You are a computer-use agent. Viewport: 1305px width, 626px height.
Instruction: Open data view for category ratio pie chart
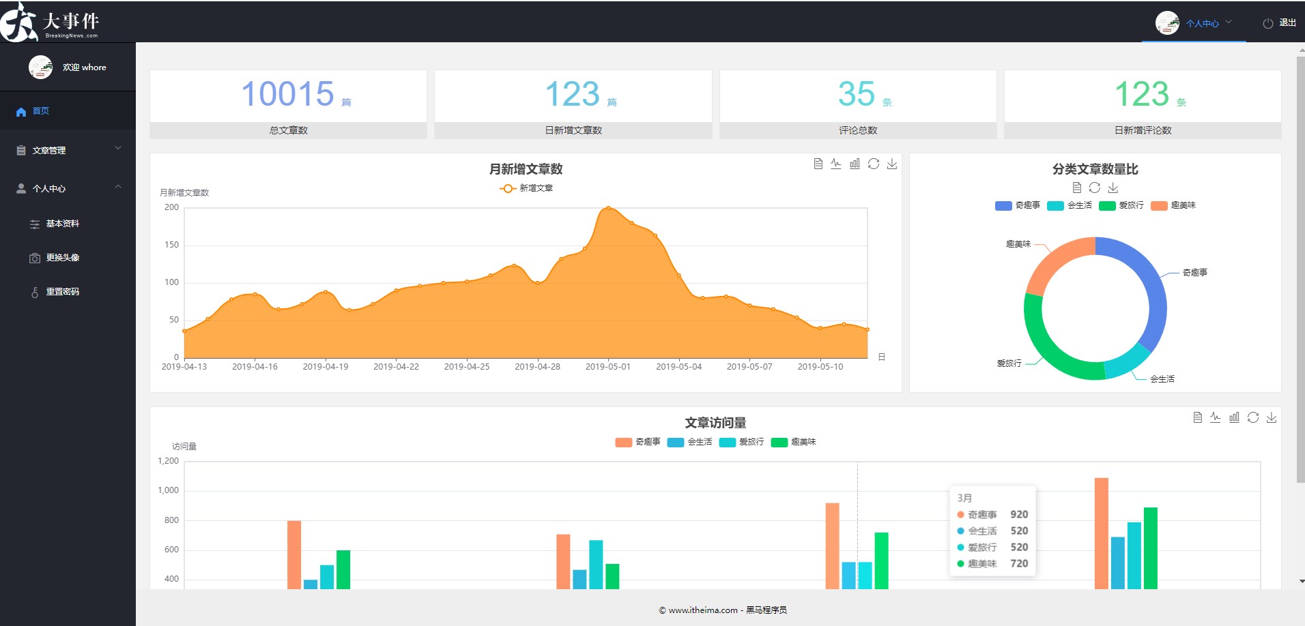1077,188
